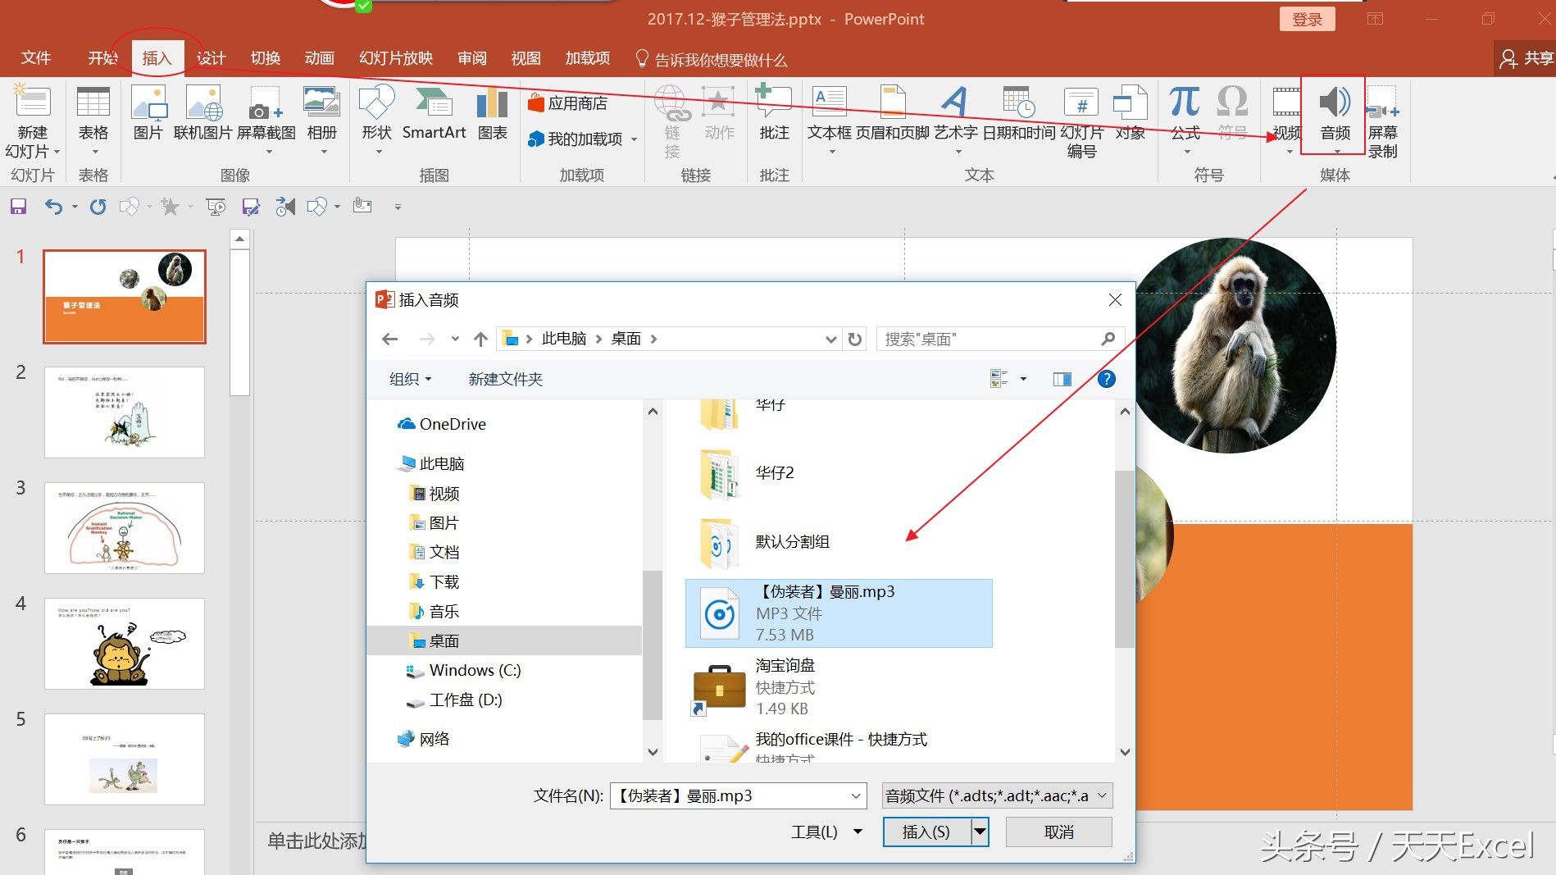Open the audio file type filter dropdown
Viewport: 1556px width, 875px height.
(1103, 795)
